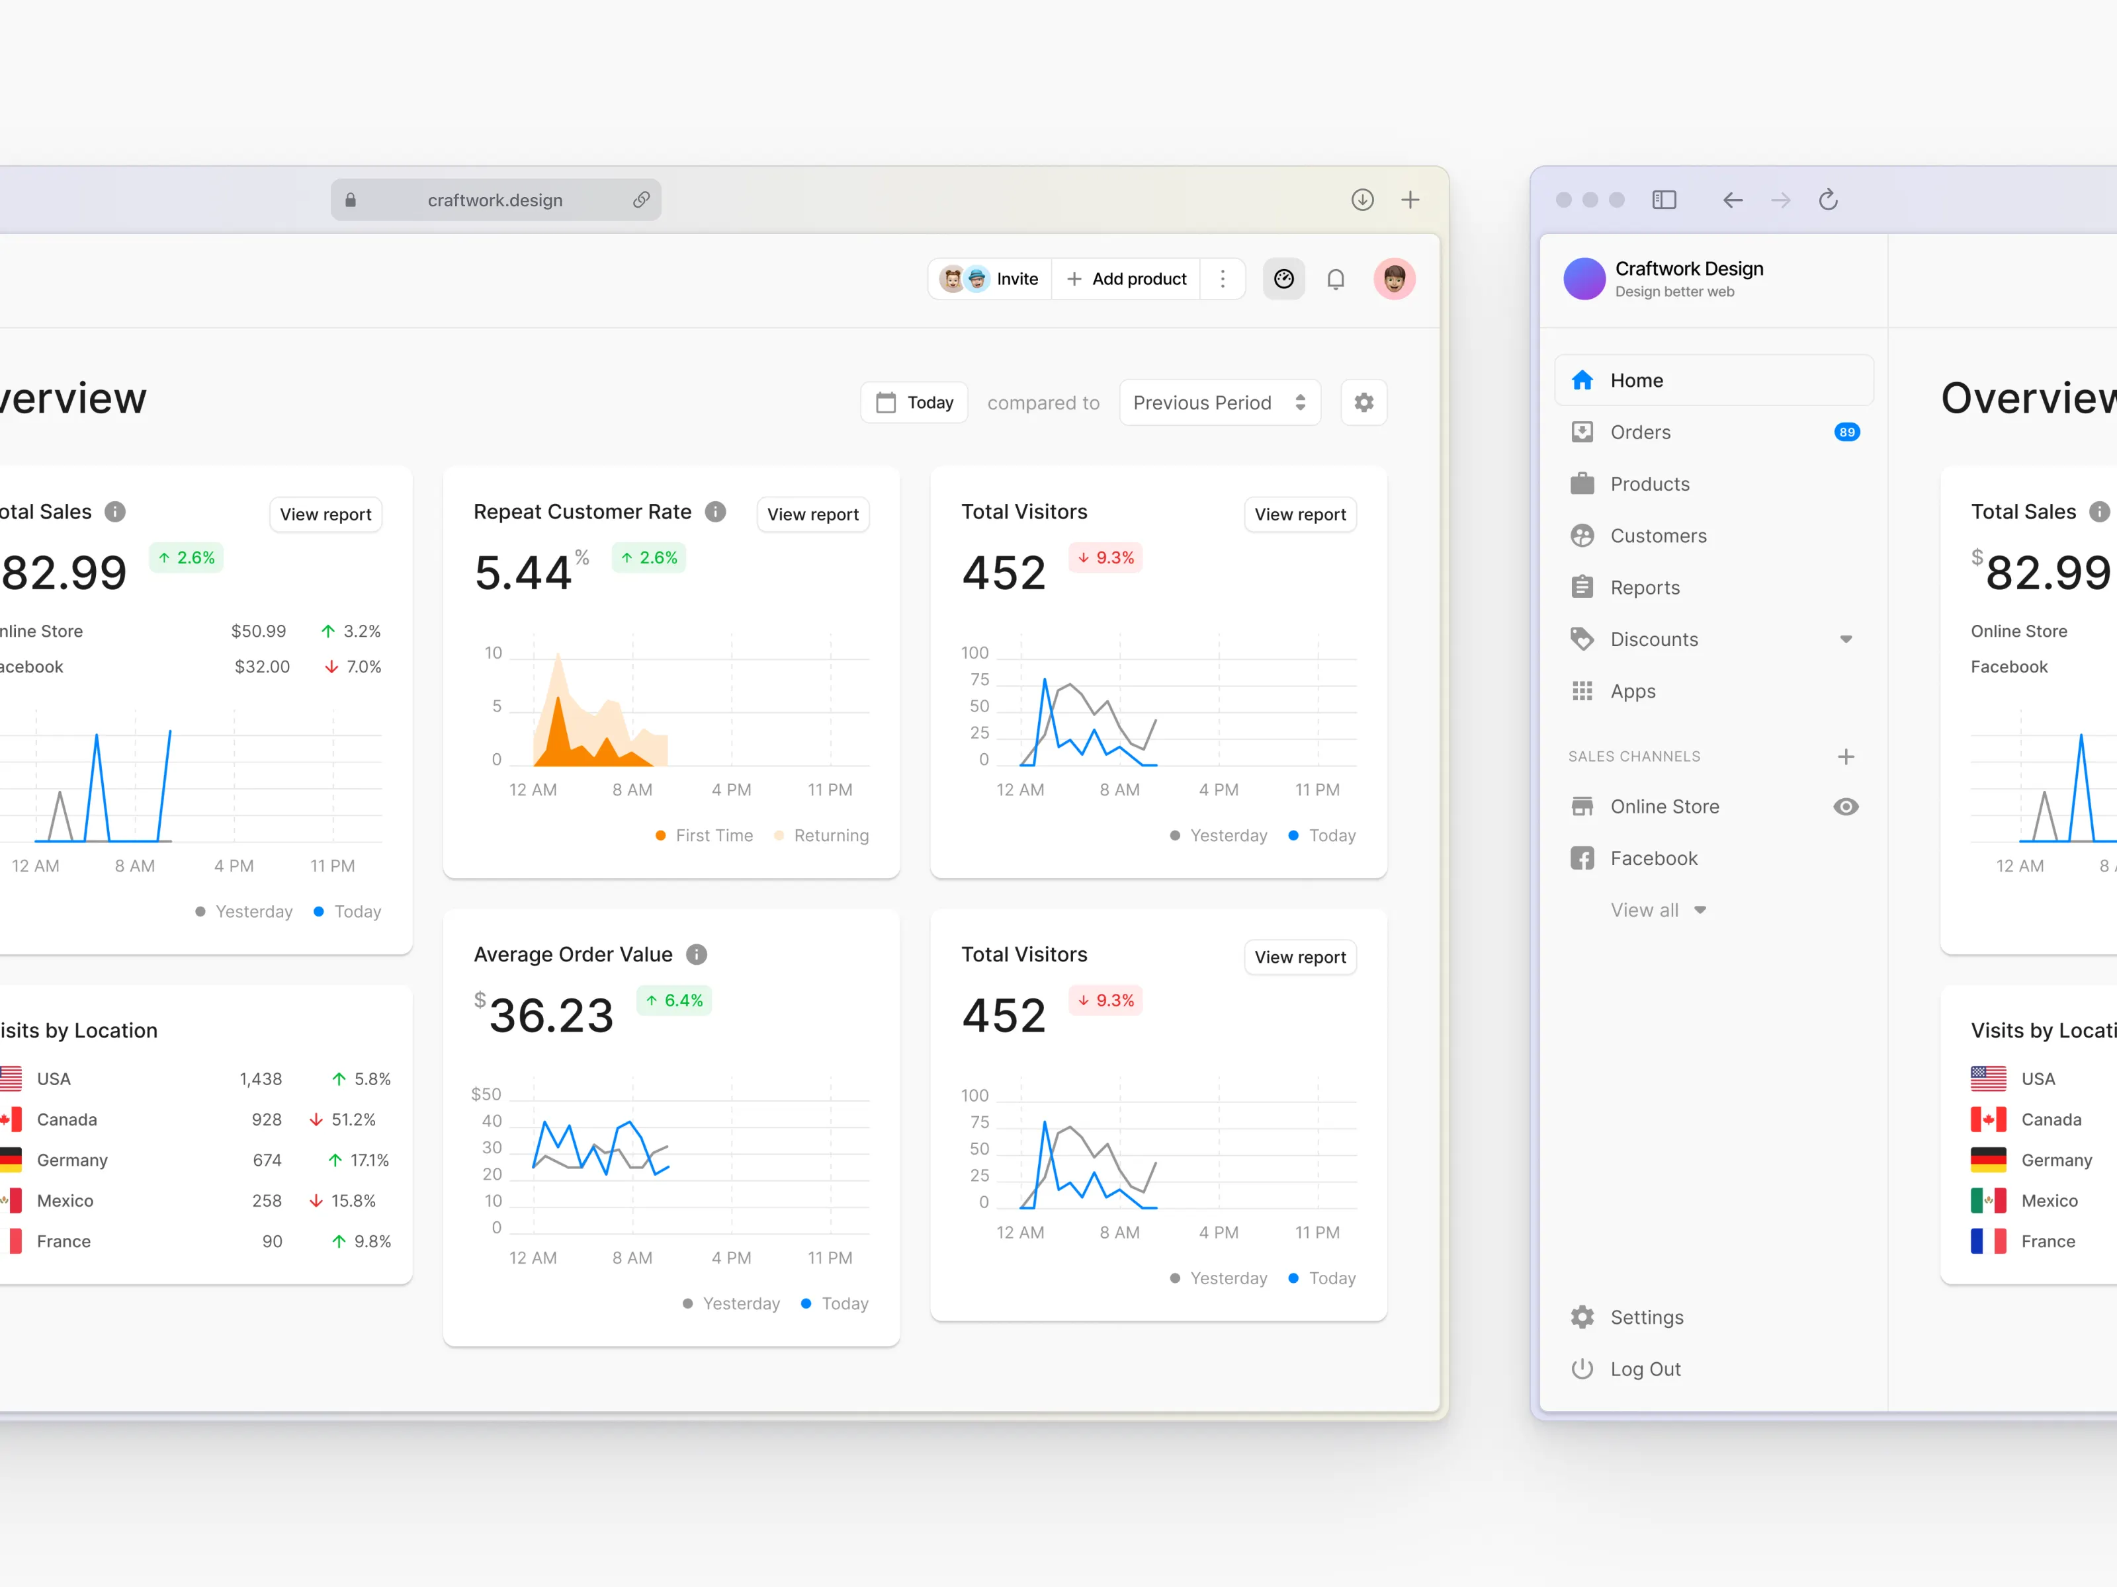
Task: Click the info icon next to Repeat Customer Rate
Action: (716, 512)
